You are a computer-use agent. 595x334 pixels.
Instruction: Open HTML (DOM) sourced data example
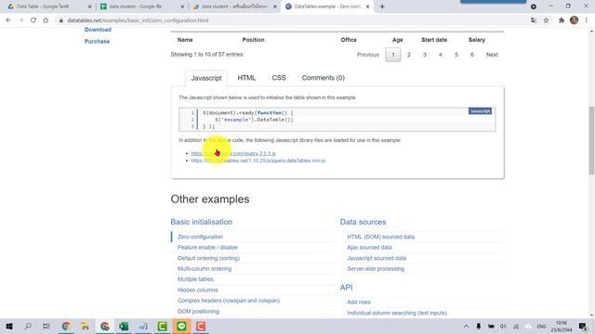(x=380, y=237)
